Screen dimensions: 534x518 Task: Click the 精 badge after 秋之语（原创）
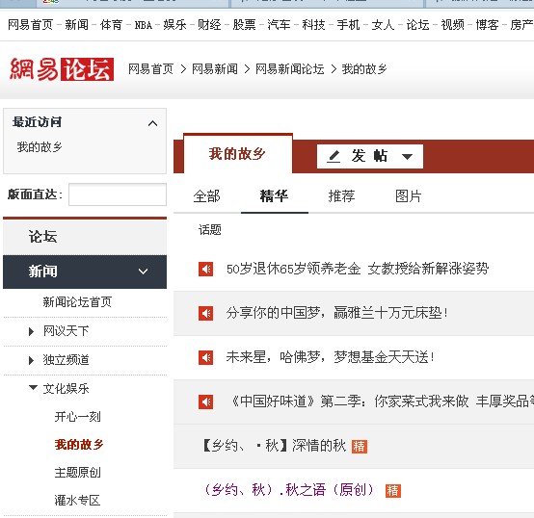point(393,490)
